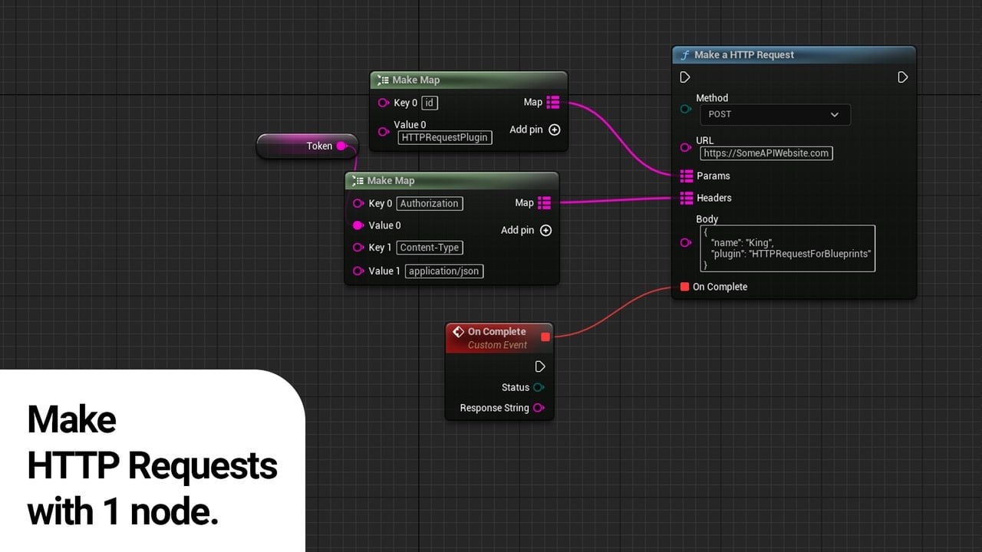Click Add pin on the lower Make Map node
The width and height of the screenshot is (982, 552).
(545, 230)
